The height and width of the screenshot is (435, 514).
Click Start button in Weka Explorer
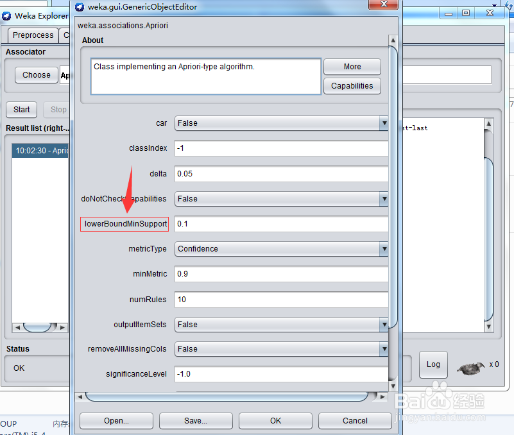coord(21,110)
